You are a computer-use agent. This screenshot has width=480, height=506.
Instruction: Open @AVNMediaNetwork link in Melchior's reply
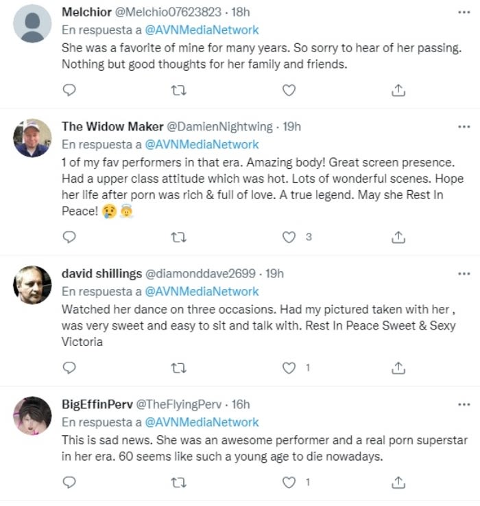(x=202, y=30)
